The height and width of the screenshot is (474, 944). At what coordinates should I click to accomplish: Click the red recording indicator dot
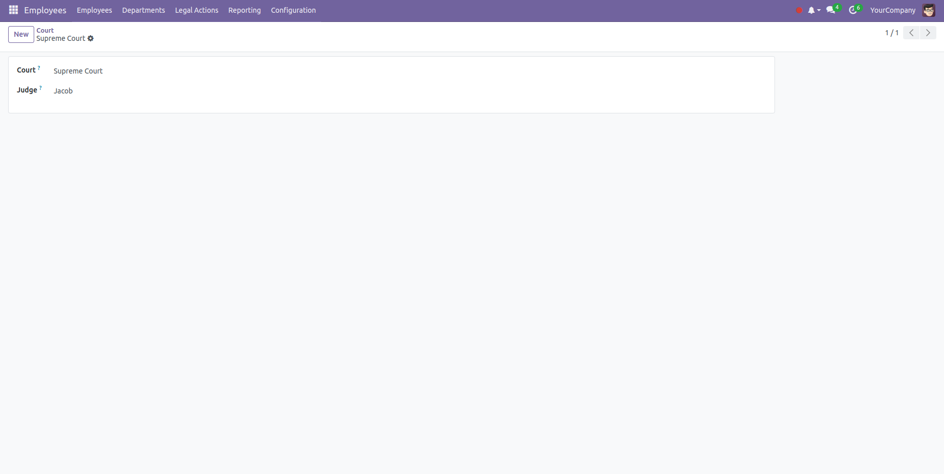799,10
